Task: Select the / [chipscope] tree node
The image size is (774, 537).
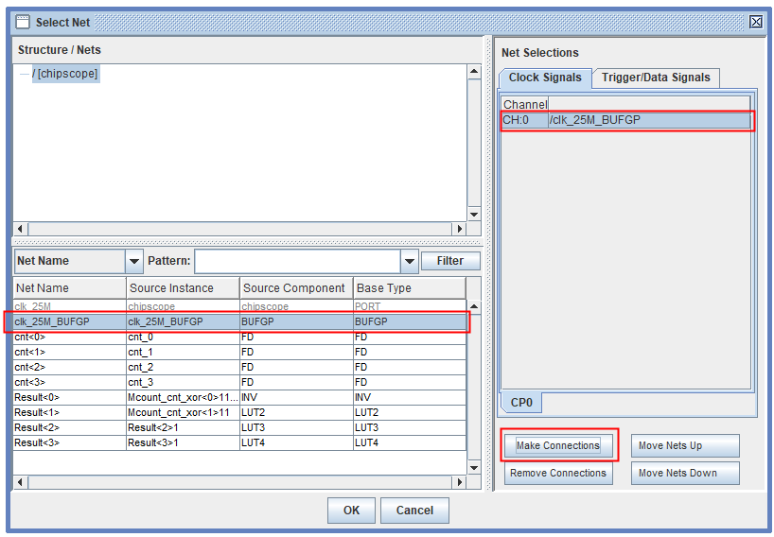Action: 65,74
